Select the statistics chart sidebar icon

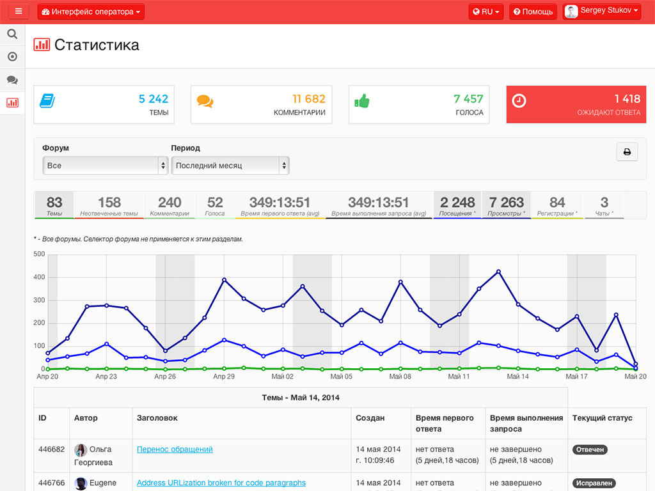[x=13, y=103]
